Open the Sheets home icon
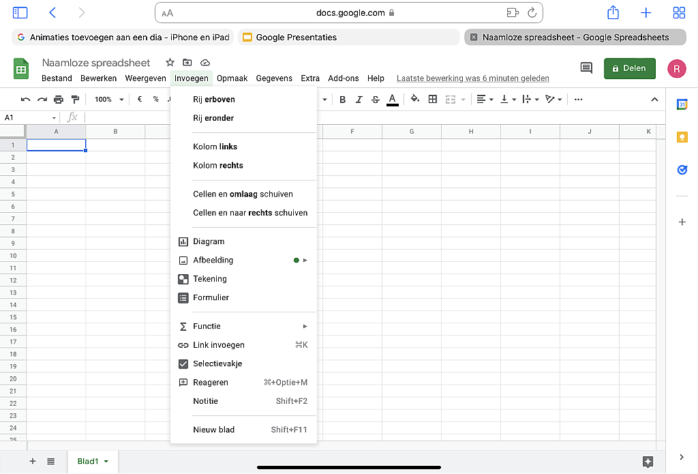The height and width of the screenshot is (474, 698). click(x=21, y=69)
